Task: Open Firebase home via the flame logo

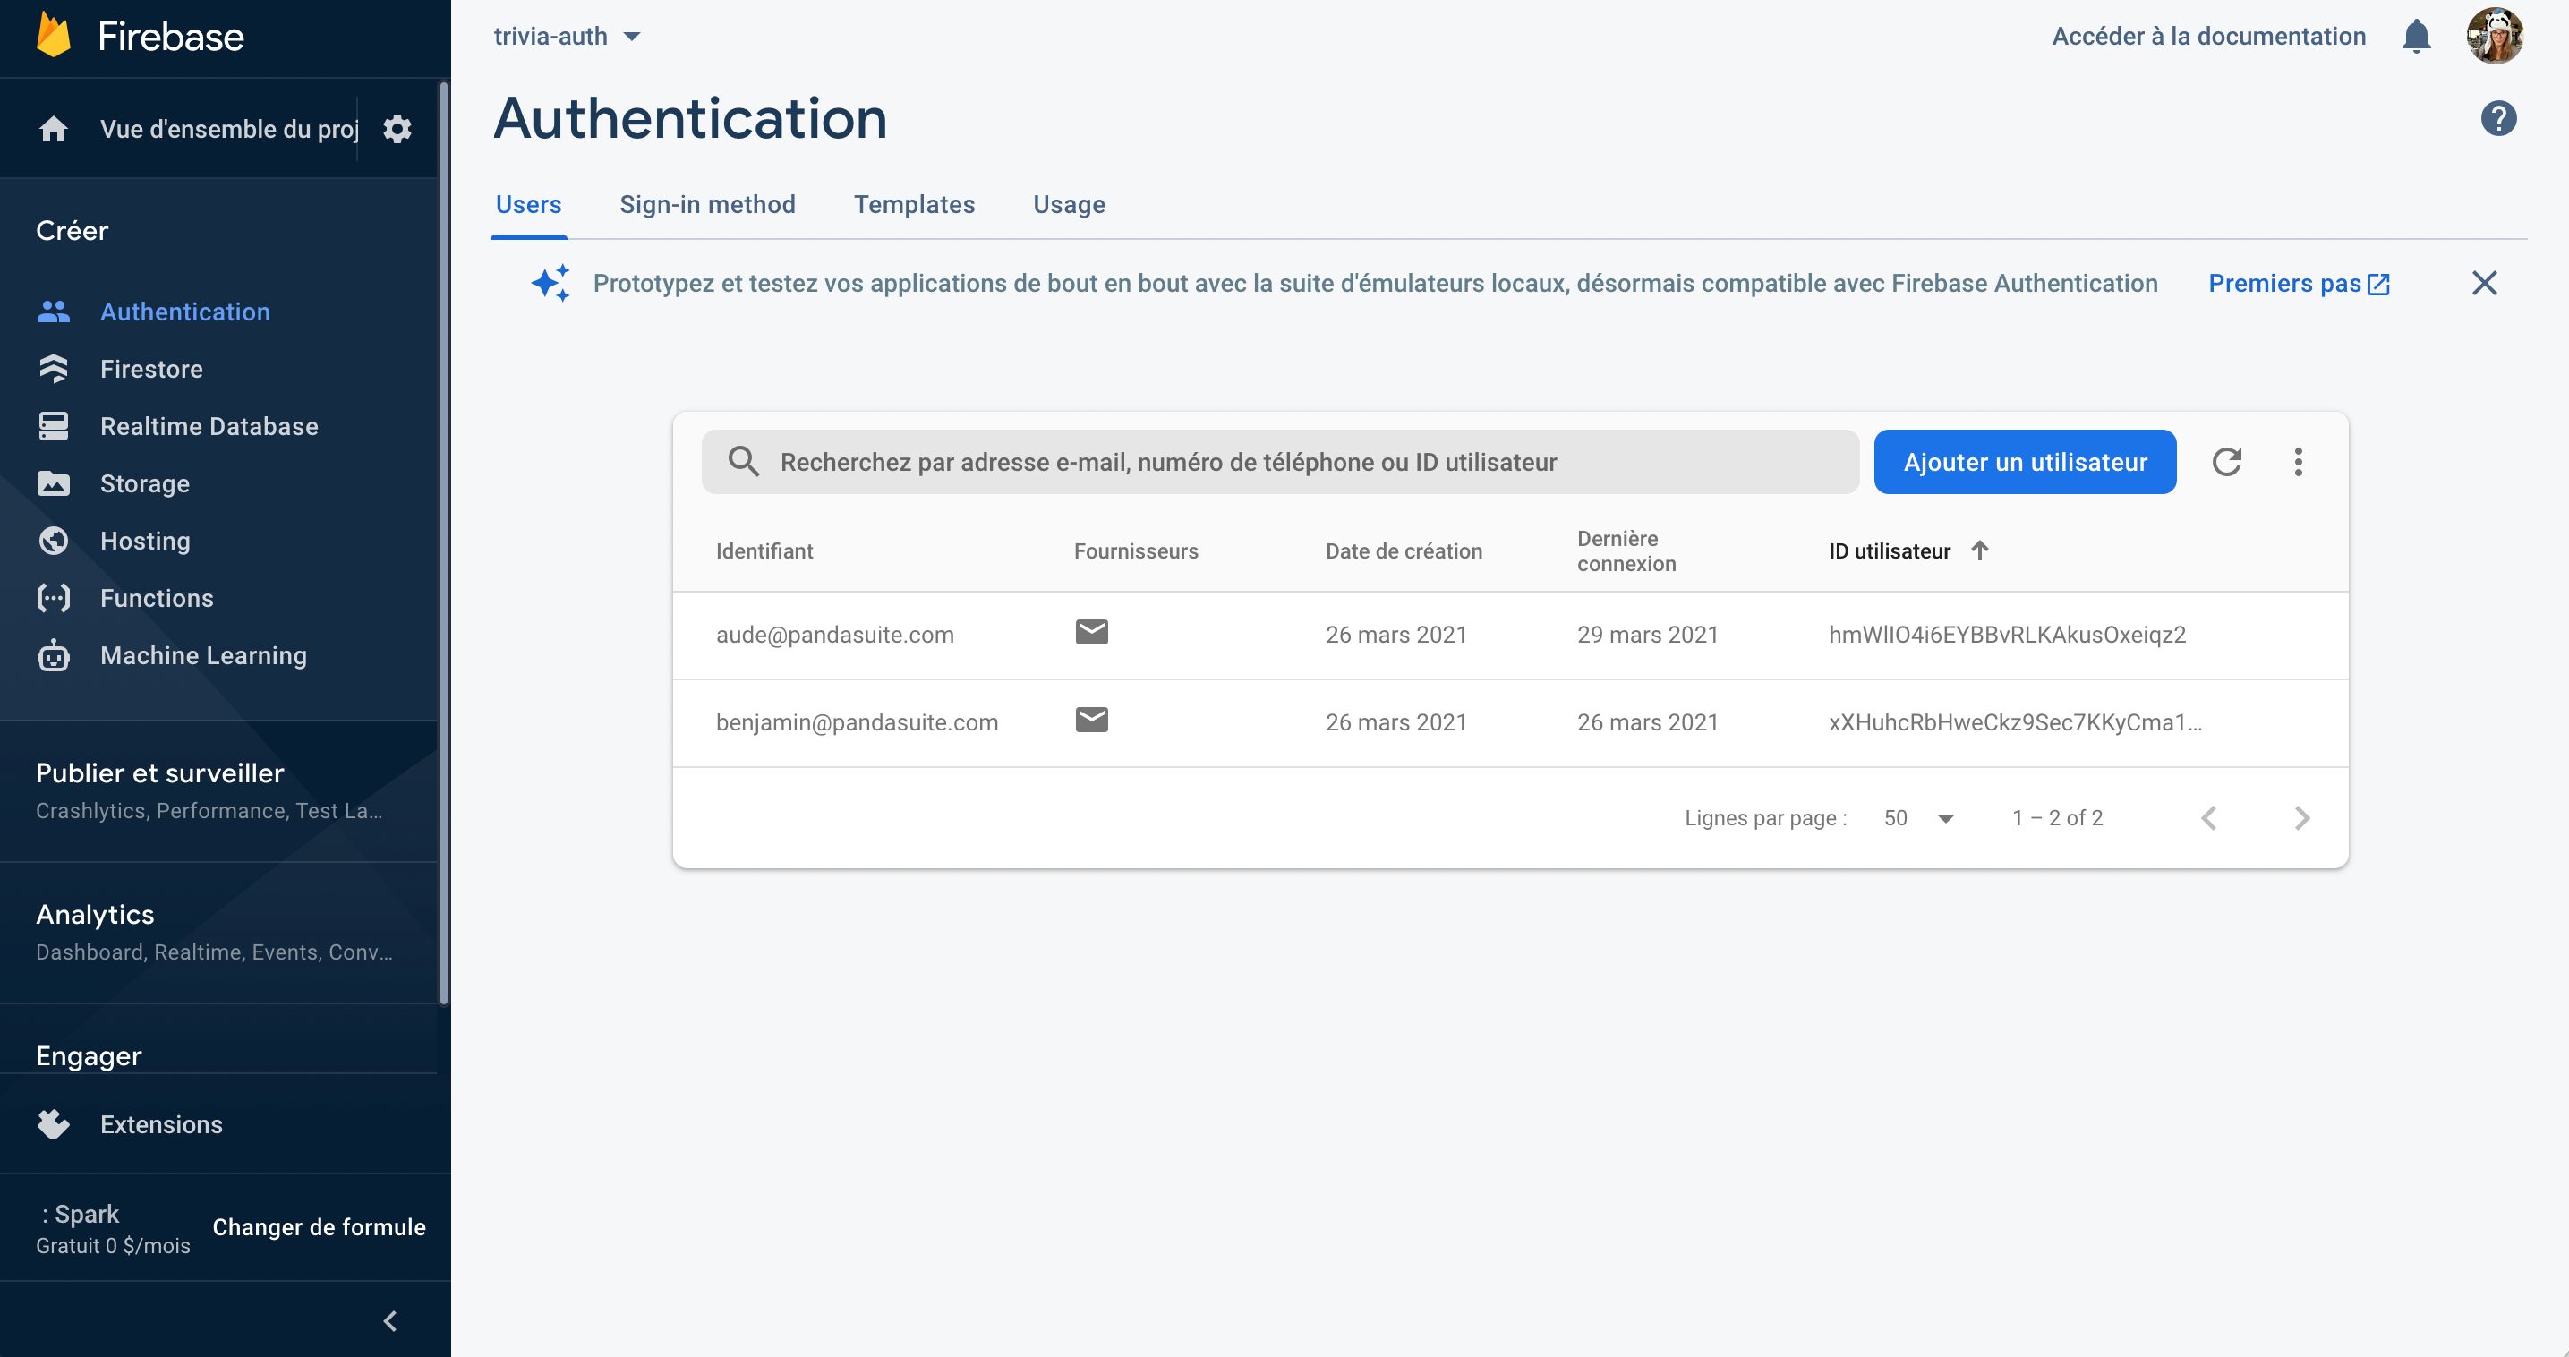Action: coord(140,36)
